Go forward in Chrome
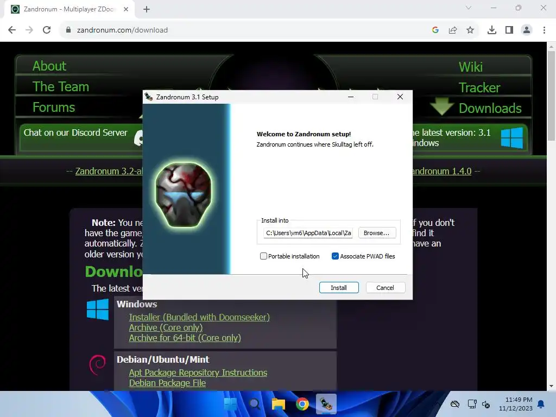 [29, 30]
